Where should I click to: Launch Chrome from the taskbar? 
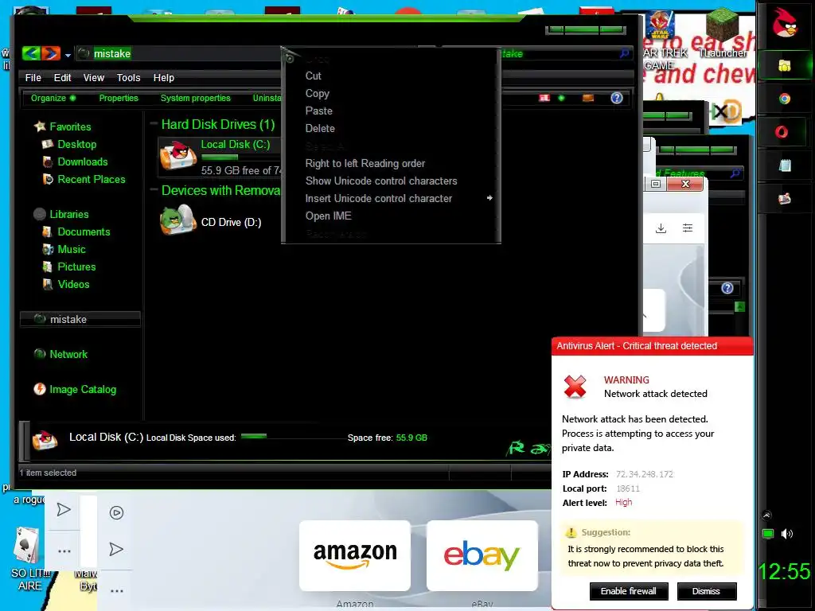[x=784, y=99]
